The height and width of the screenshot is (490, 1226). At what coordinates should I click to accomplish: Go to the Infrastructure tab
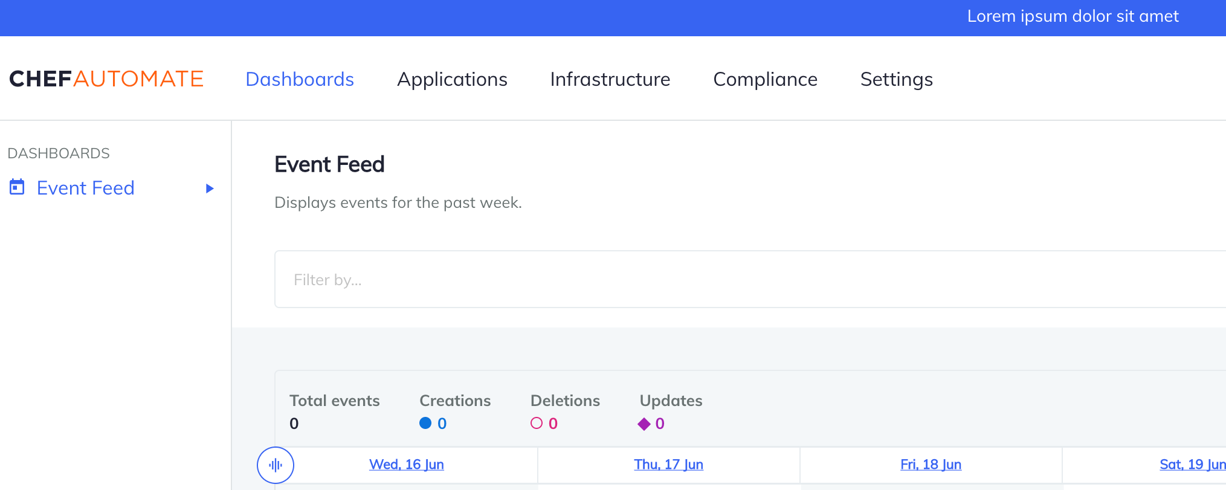pos(610,79)
